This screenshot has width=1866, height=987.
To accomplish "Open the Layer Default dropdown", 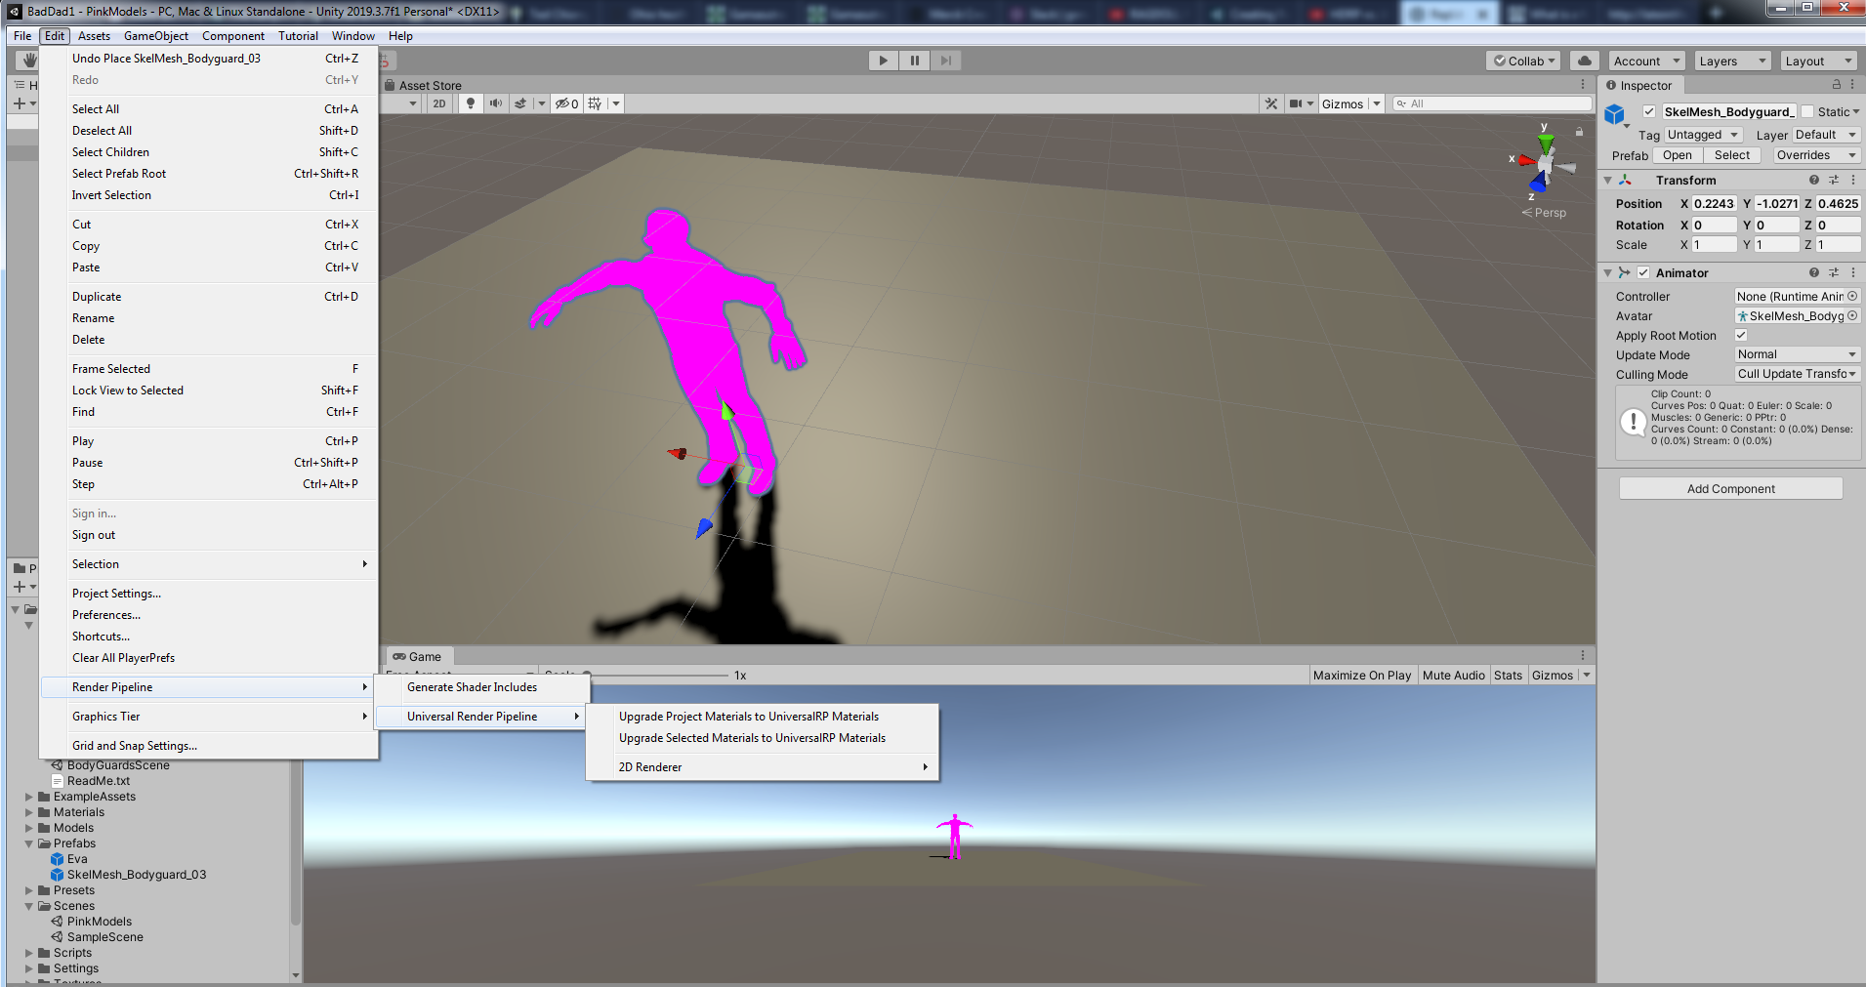I will [1826, 135].
